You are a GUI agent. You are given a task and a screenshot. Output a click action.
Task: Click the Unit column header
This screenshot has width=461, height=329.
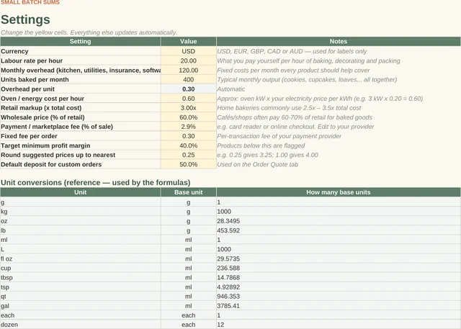point(80,192)
